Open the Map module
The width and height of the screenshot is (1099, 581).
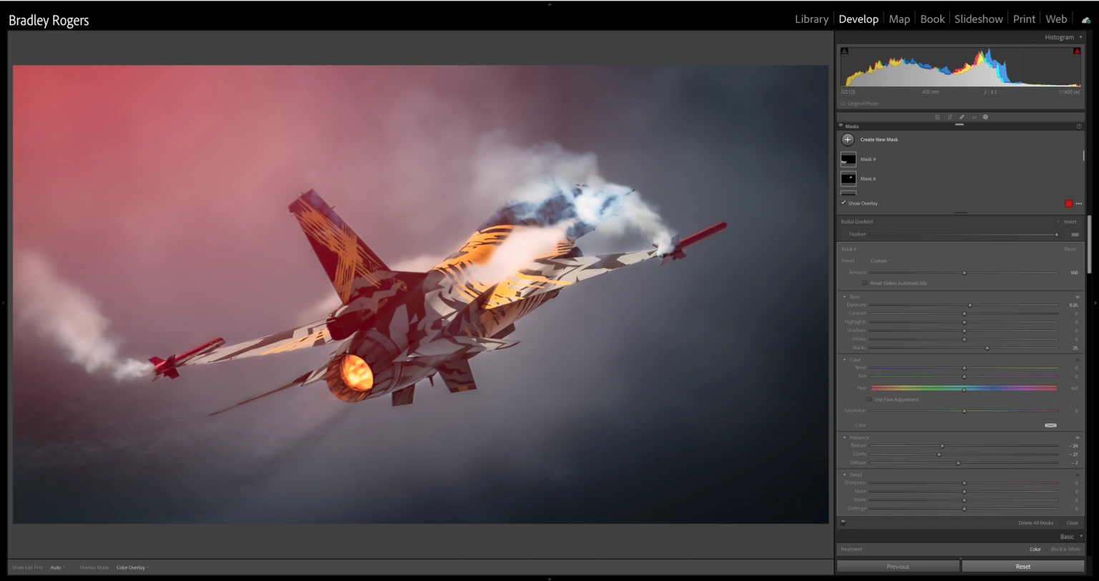(x=899, y=19)
